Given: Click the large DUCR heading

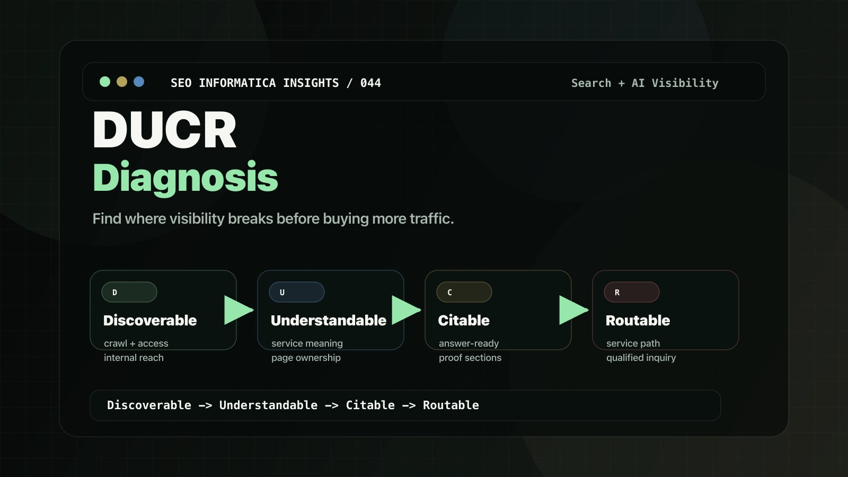Looking at the screenshot, I should click(x=164, y=130).
